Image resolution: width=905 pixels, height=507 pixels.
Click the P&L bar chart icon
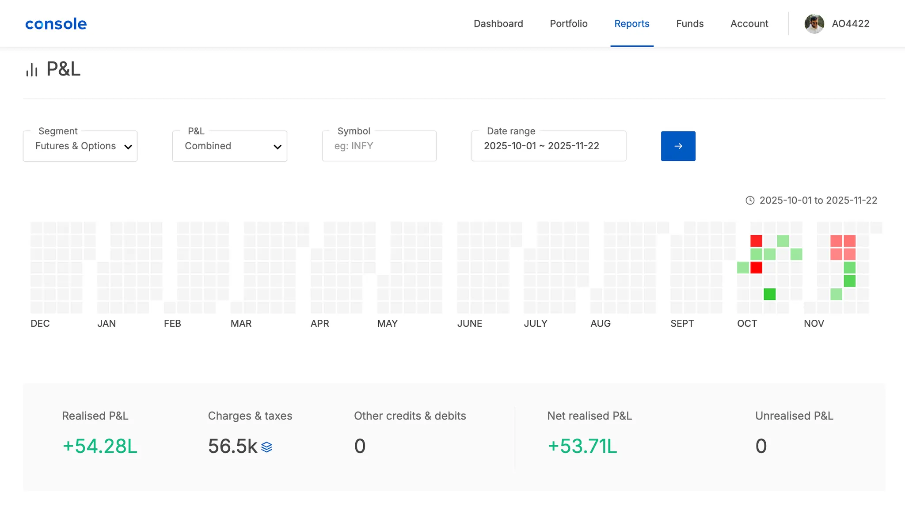(32, 70)
